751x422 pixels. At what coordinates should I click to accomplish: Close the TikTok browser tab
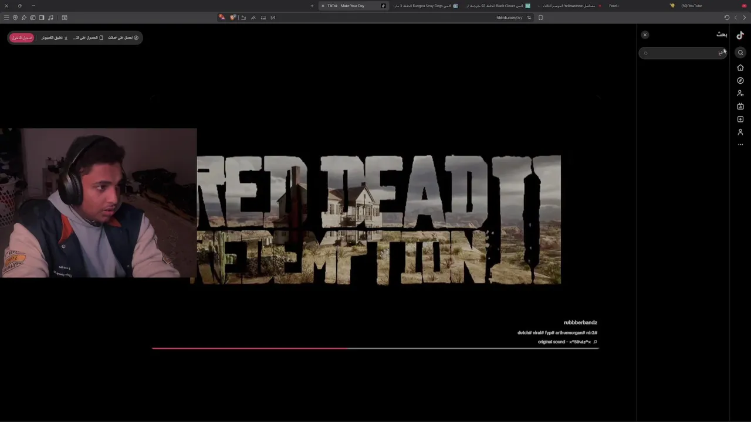tap(323, 6)
